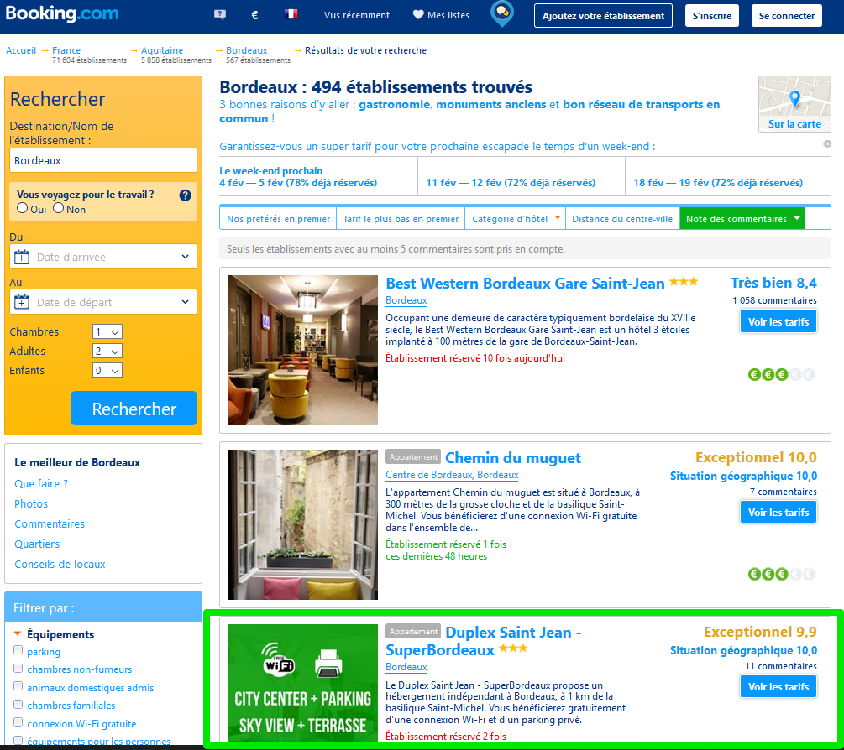Open the Quartiers link in sidebar
The image size is (844, 750).
(37, 544)
